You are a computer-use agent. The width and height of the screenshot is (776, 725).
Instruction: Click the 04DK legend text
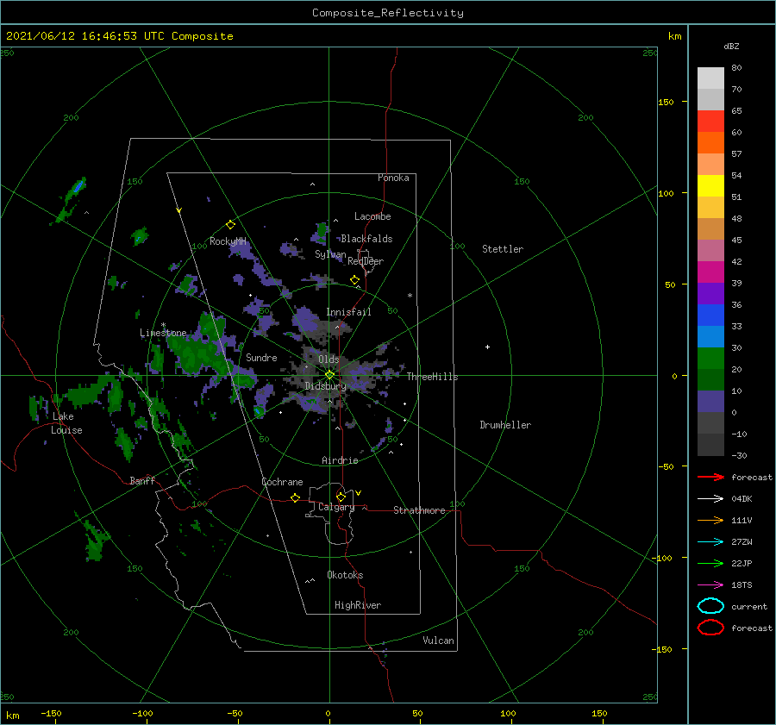tap(742, 498)
